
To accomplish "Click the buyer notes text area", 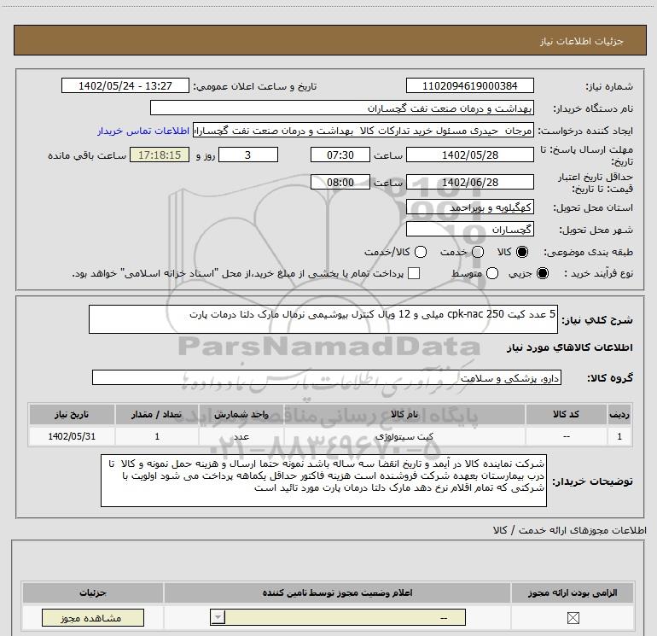I will tap(323, 481).
